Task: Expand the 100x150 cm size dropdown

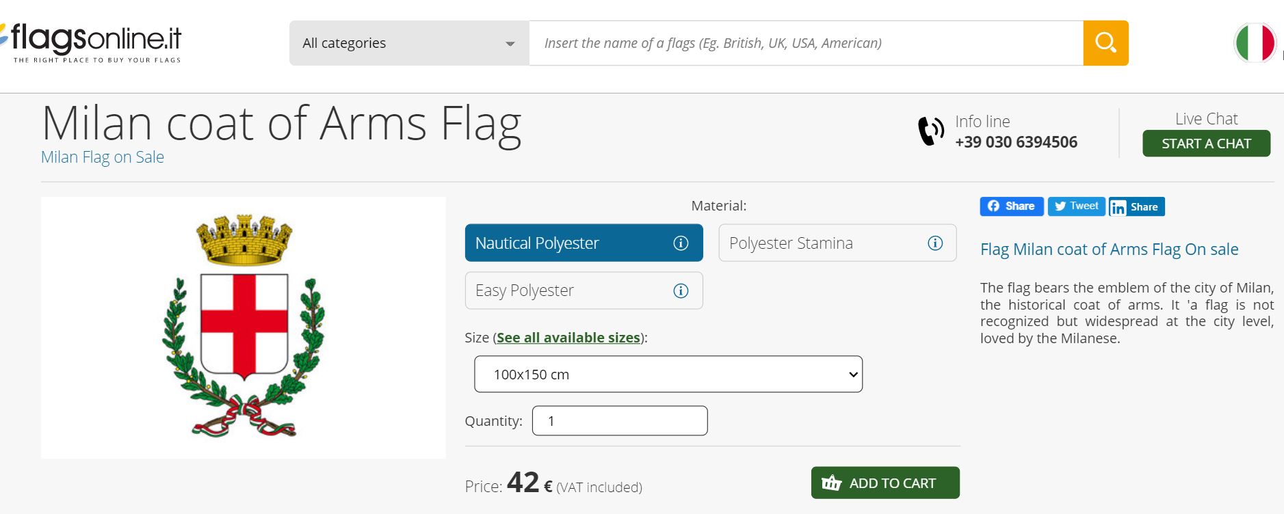Action: (x=668, y=375)
